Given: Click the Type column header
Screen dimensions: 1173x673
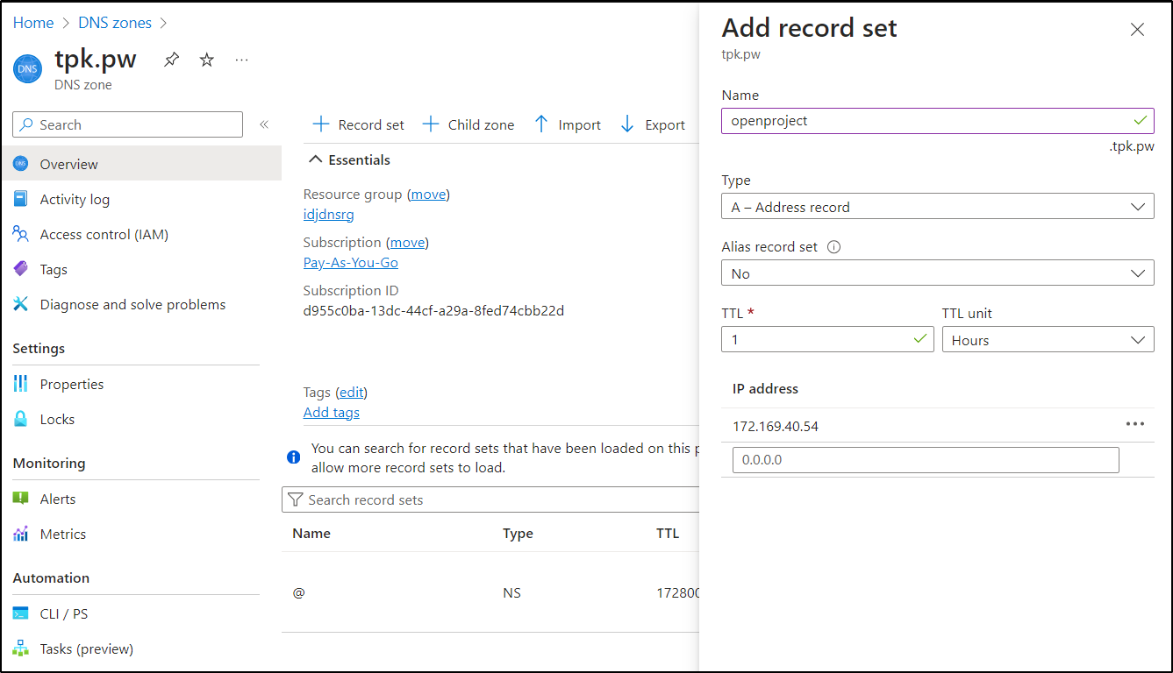Looking at the screenshot, I should (518, 533).
